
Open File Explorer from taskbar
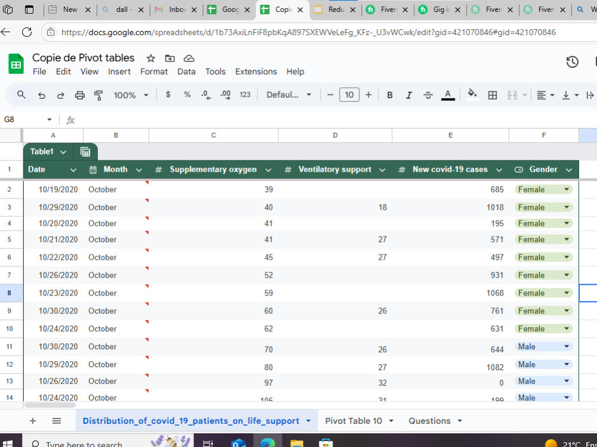click(x=297, y=442)
